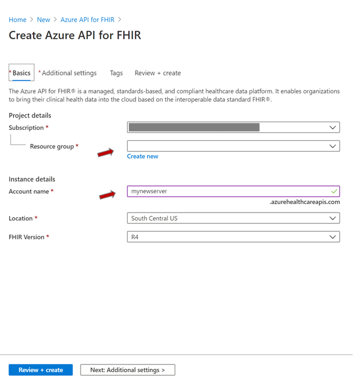Click the 'Location' field label
The image size is (354, 378).
tap(20, 218)
